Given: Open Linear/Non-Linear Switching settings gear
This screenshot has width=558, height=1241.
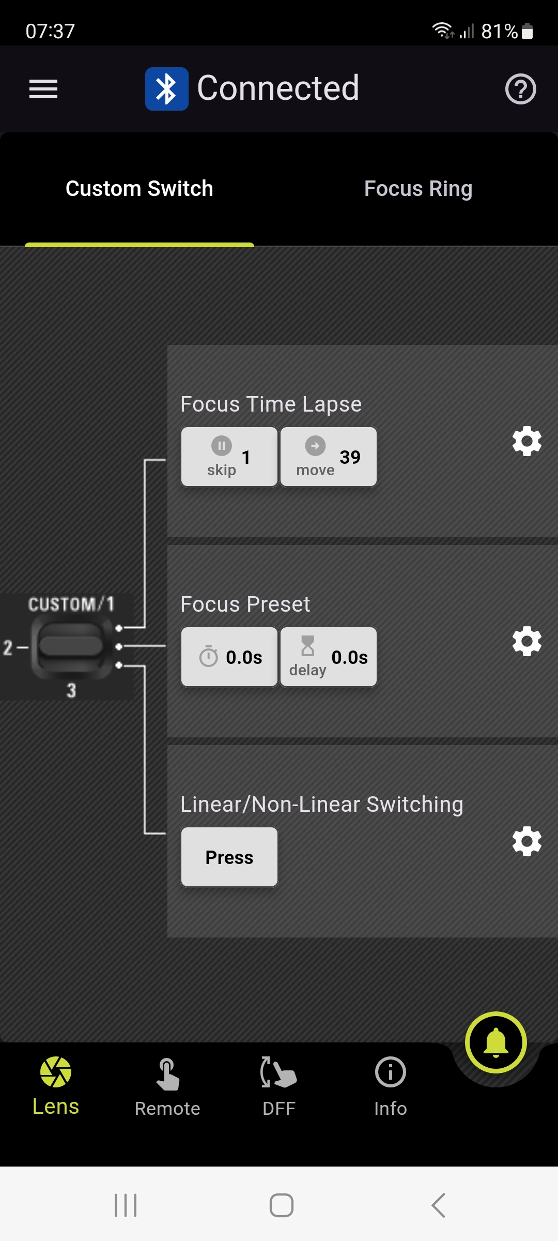Looking at the screenshot, I should tap(526, 841).
